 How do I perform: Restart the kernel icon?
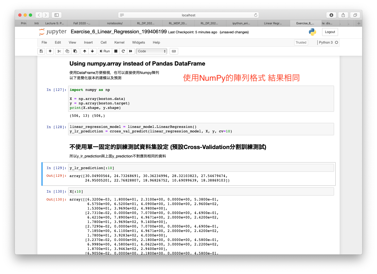[123, 51]
